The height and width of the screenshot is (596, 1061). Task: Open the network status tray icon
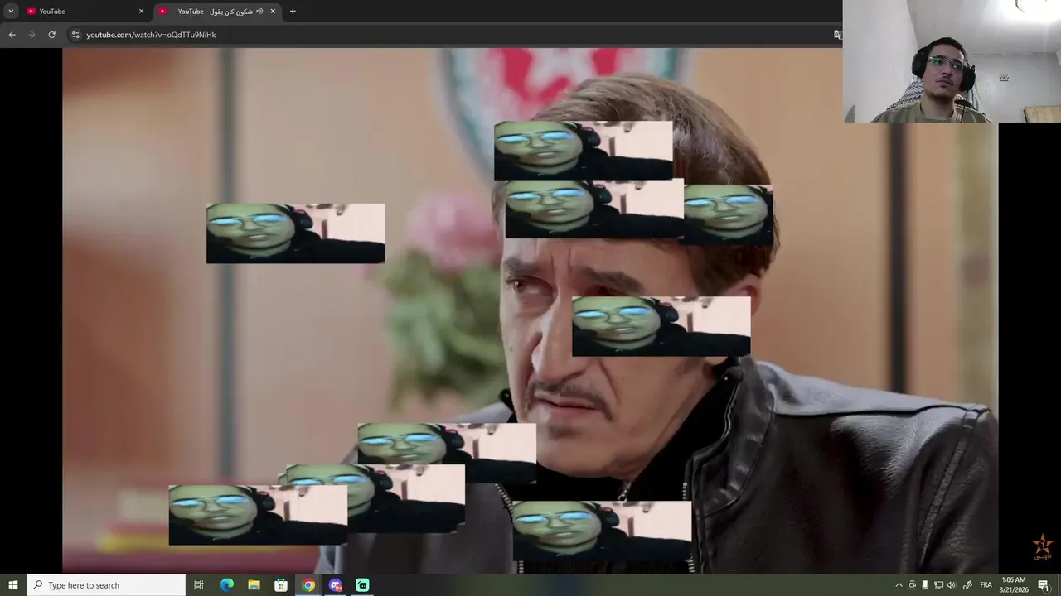click(x=938, y=585)
